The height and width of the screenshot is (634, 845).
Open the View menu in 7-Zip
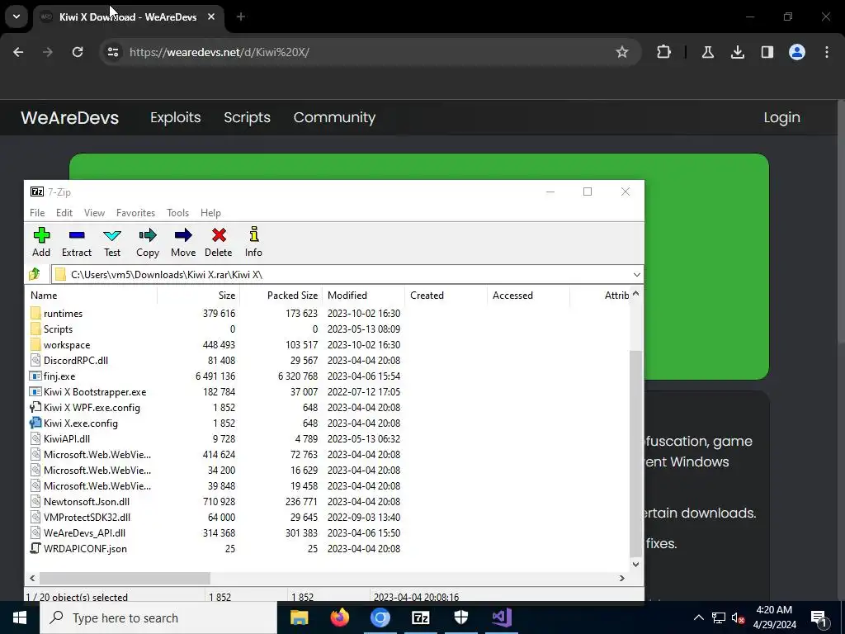[x=94, y=213]
